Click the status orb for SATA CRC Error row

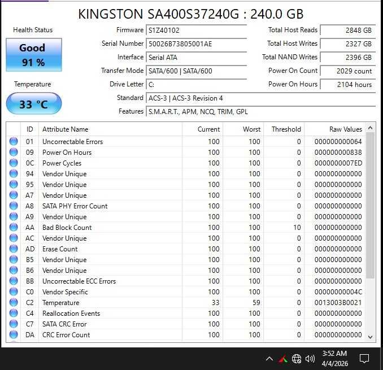[14, 324]
